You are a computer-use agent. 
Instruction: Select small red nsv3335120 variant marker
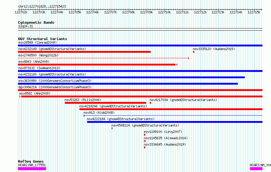194,52
